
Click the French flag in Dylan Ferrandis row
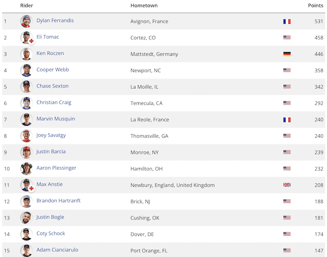tap(287, 21)
